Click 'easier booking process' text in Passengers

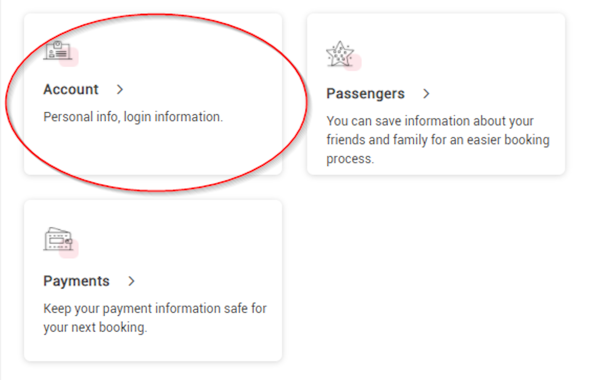pyautogui.click(x=438, y=149)
